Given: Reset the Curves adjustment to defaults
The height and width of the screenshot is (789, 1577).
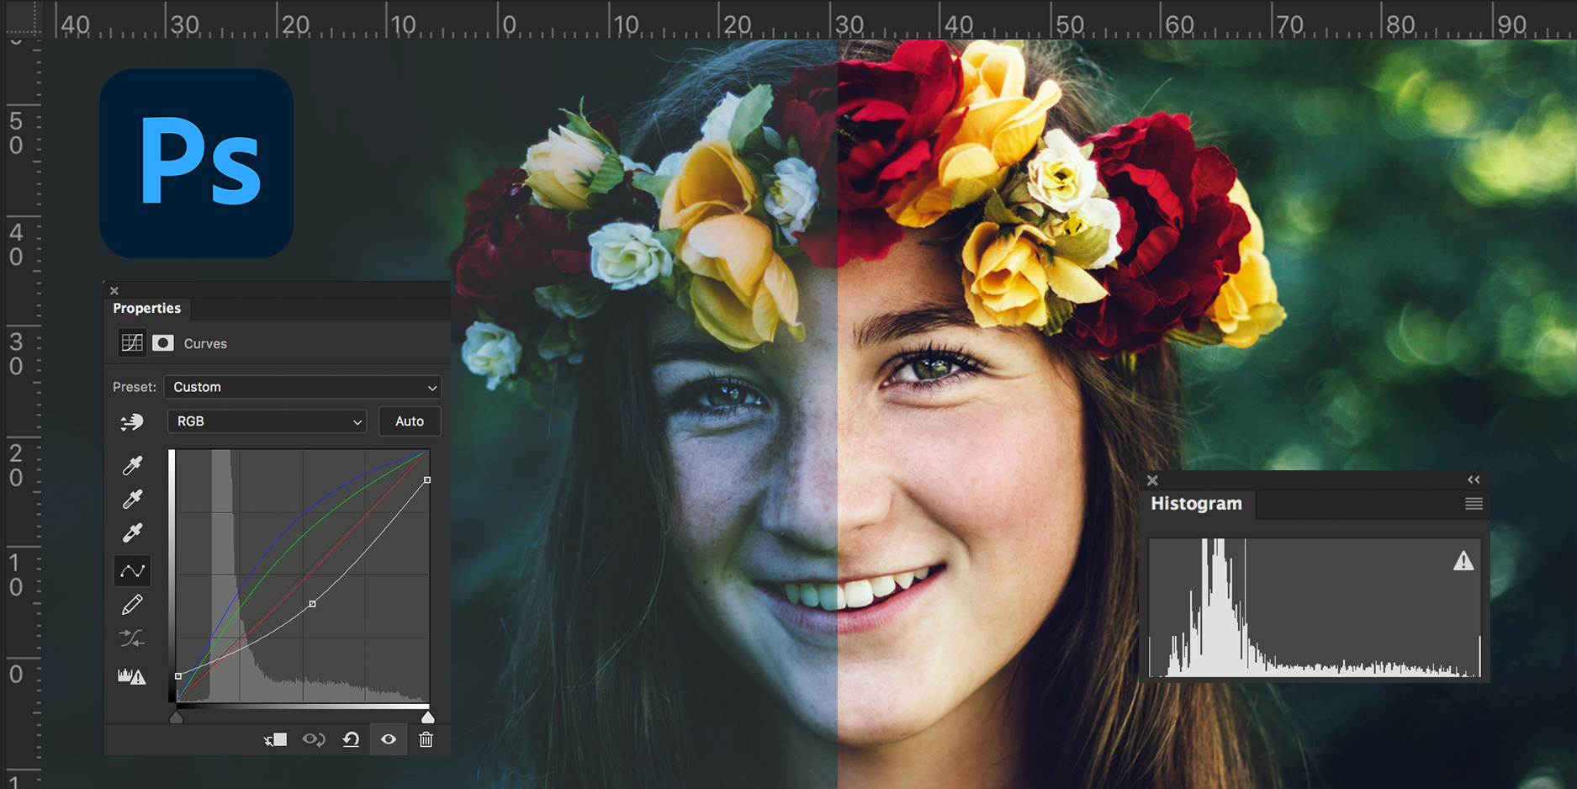Looking at the screenshot, I should pos(351,739).
